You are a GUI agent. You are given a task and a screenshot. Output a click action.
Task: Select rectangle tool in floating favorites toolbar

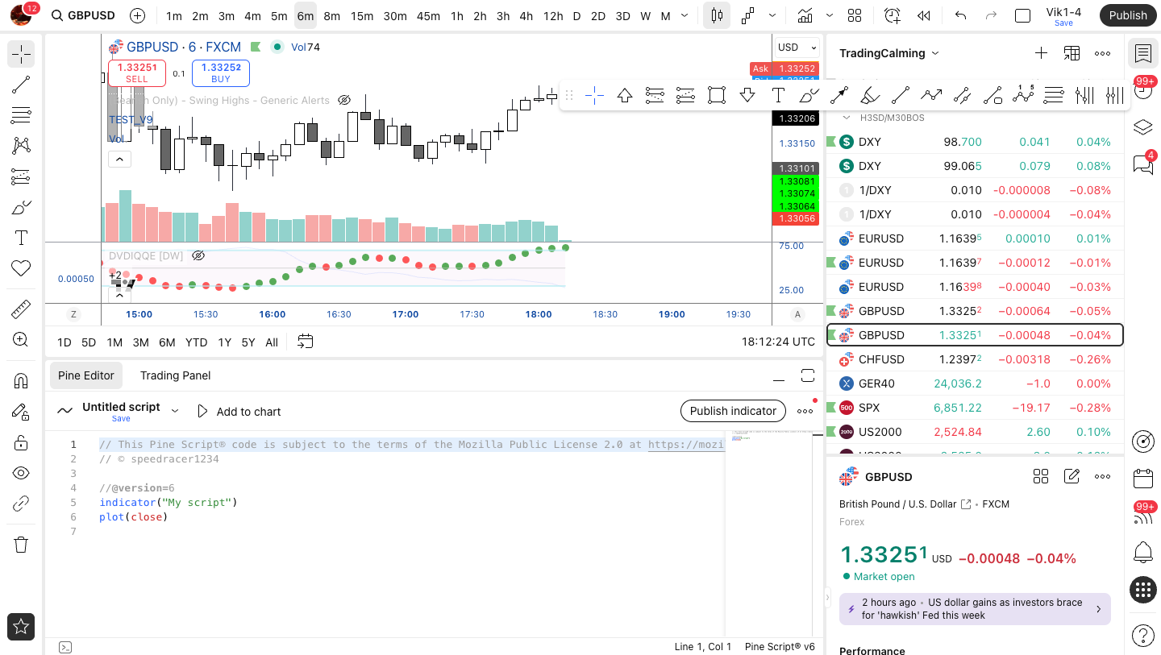pos(716,95)
